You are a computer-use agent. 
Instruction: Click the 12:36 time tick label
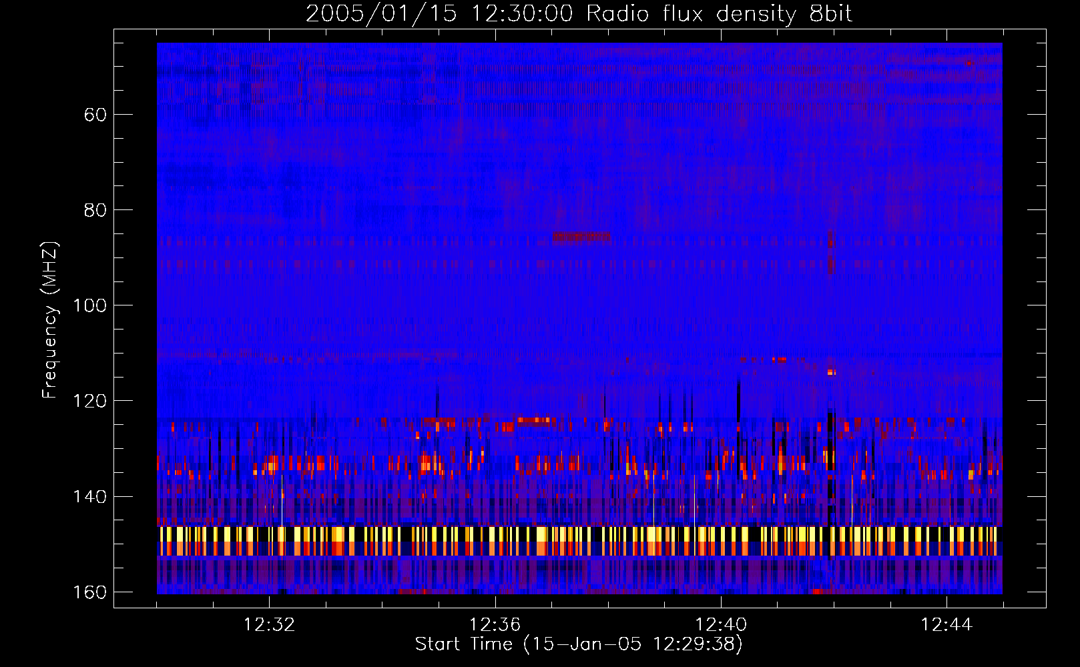pos(495,625)
